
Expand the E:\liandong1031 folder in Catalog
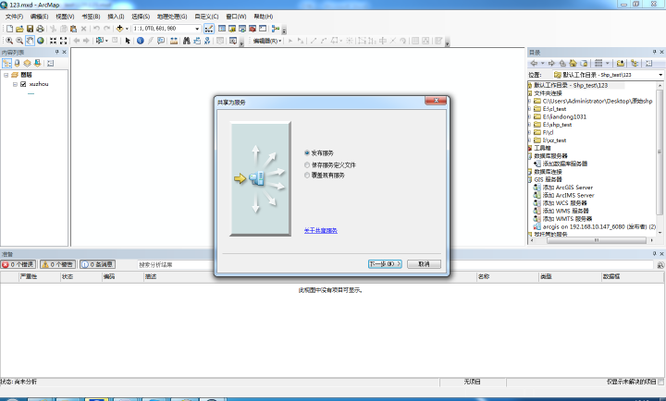point(529,116)
